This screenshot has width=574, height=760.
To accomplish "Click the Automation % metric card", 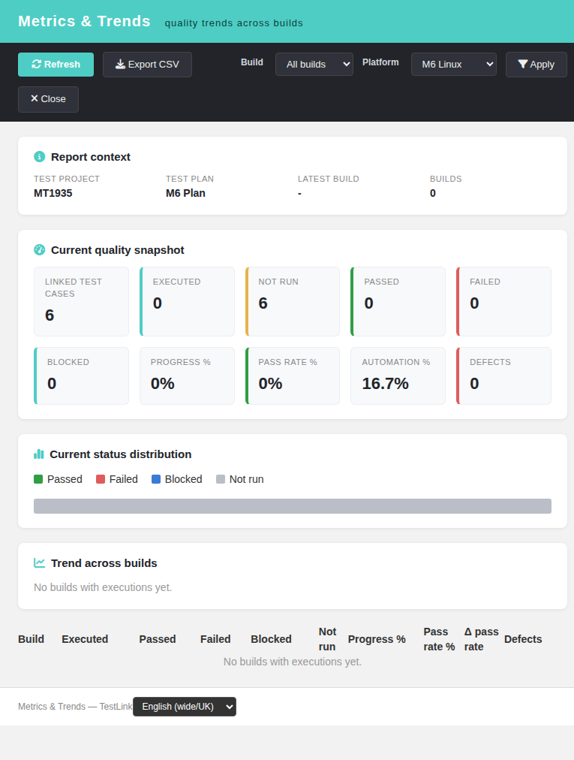I will (x=398, y=375).
